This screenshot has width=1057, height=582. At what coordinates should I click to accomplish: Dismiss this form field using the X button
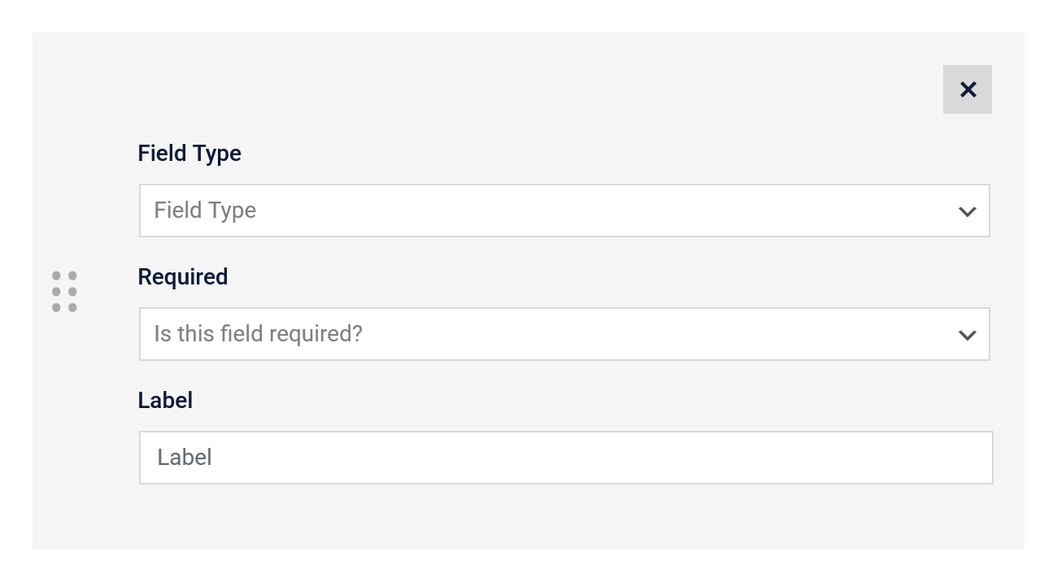[968, 89]
